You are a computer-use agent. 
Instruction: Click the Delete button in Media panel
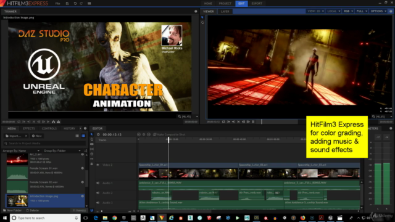[33, 210]
